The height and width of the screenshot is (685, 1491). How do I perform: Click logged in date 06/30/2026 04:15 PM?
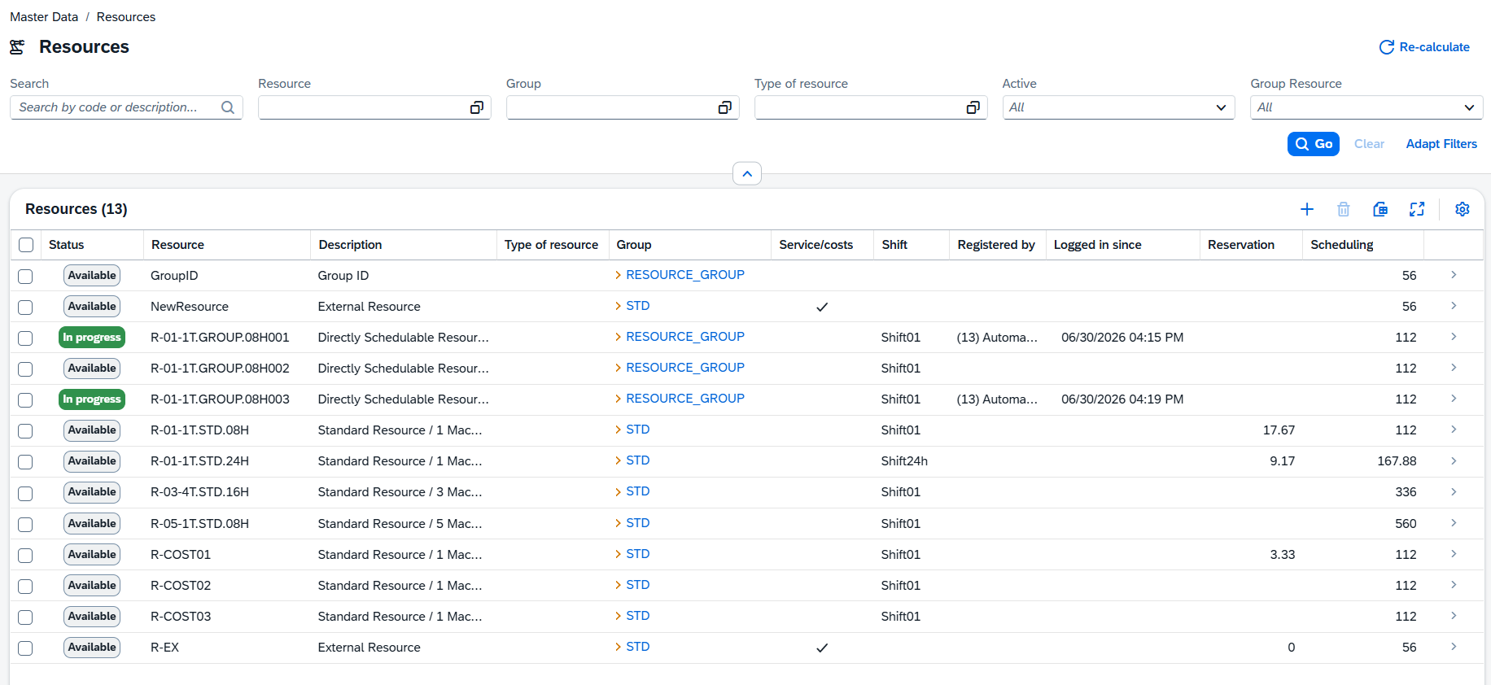(x=1122, y=338)
